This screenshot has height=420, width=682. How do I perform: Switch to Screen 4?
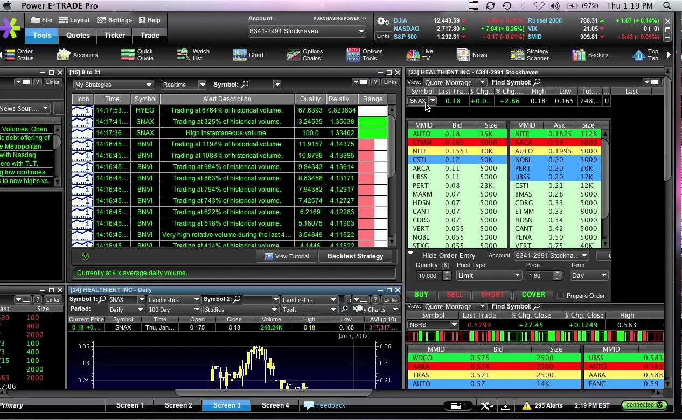click(274, 405)
